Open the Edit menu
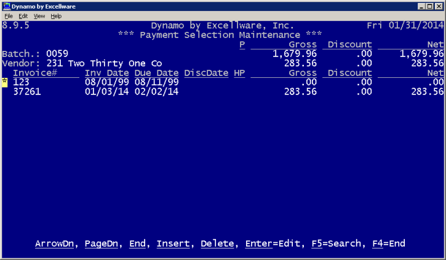 coord(23,16)
